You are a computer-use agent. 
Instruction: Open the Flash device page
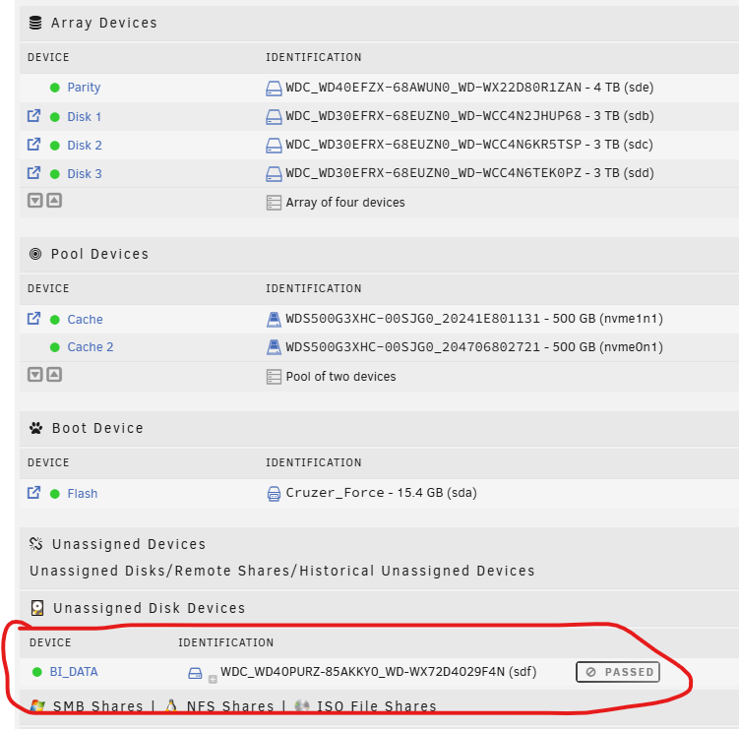click(x=83, y=494)
